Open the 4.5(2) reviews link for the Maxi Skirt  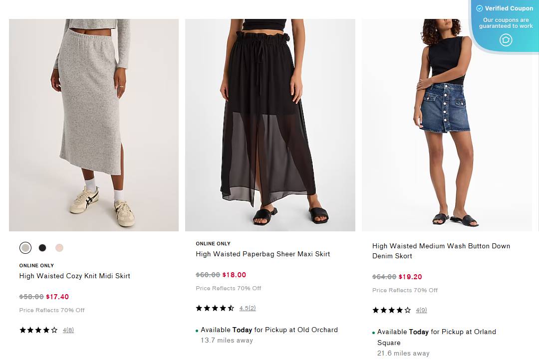tap(248, 308)
